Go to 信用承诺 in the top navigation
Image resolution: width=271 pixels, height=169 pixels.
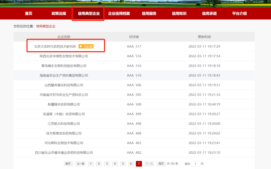209,14
